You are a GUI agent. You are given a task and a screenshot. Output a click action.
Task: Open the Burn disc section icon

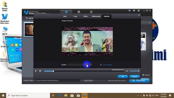pos(79,12)
